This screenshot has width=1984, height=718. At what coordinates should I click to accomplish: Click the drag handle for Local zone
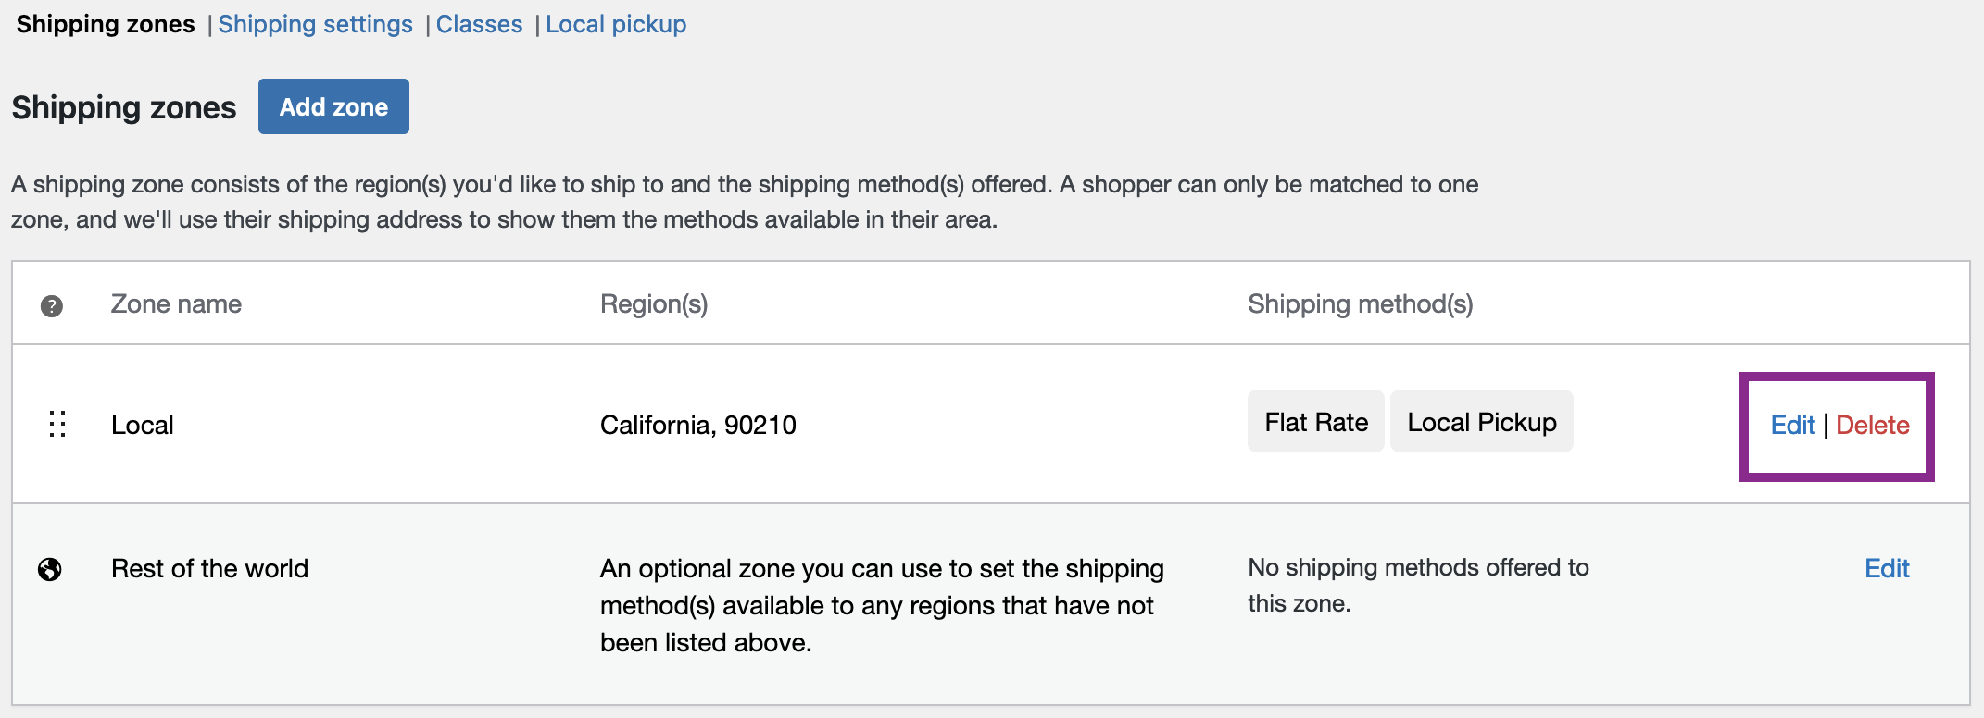click(57, 425)
